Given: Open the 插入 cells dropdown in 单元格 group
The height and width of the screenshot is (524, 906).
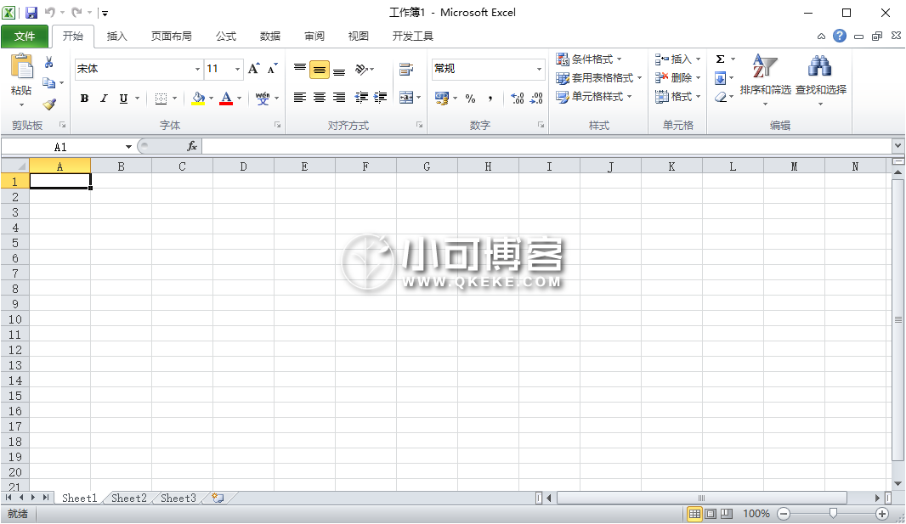Looking at the screenshot, I should tap(677, 59).
